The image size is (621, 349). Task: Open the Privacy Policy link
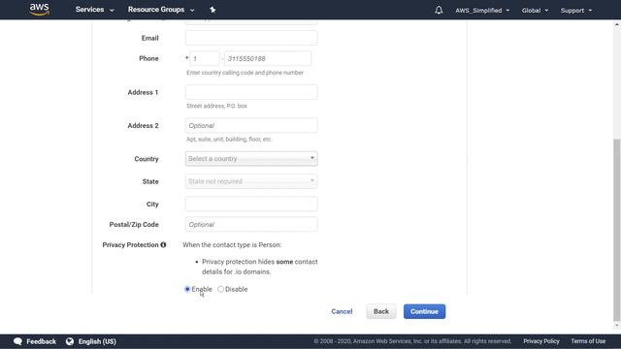coord(541,341)
